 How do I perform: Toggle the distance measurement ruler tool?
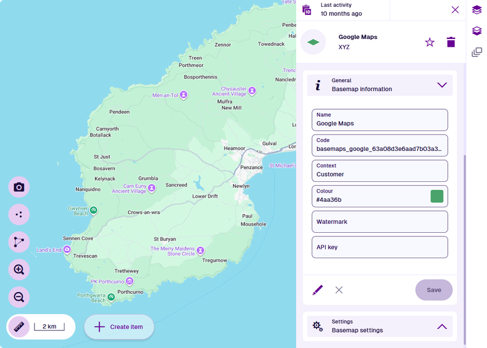(19, 327)
